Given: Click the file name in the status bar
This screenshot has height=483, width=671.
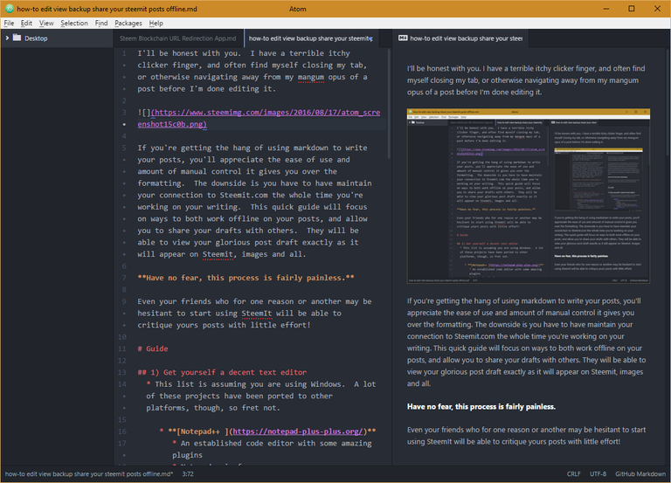Looking at the screenshot, I should click(x=89, y=474).
